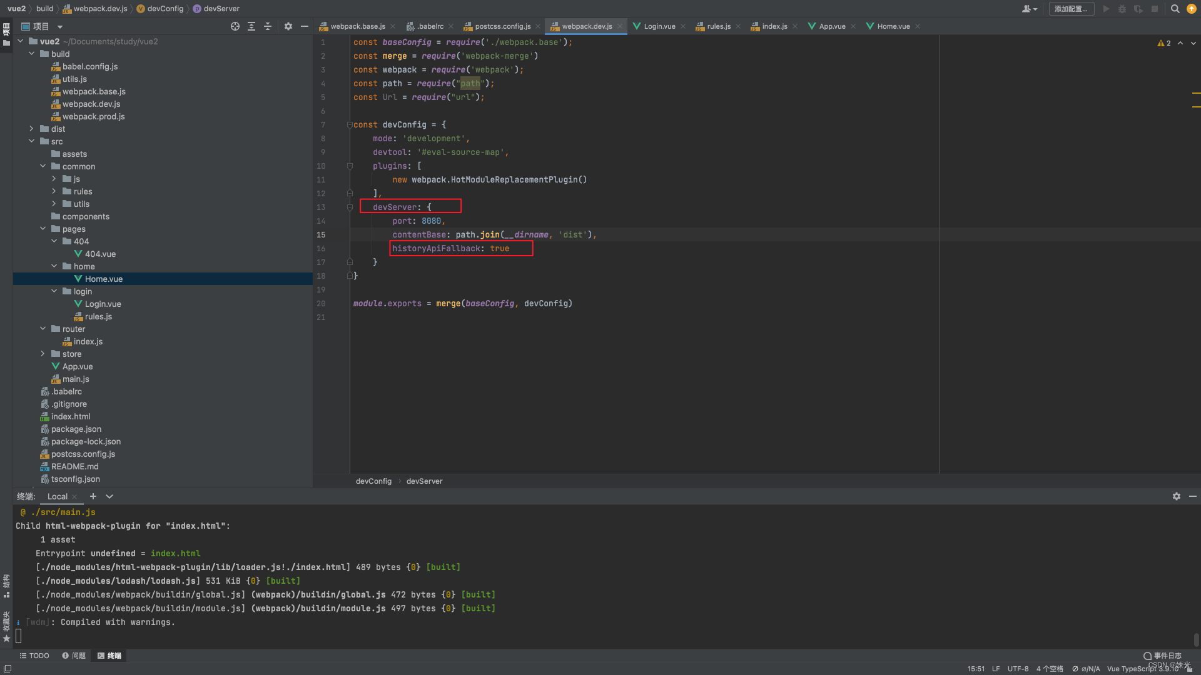Toggle fold marker on plugins line
Screen dimensions: 1201x675
pyautogui.click(x=350, y=166)
